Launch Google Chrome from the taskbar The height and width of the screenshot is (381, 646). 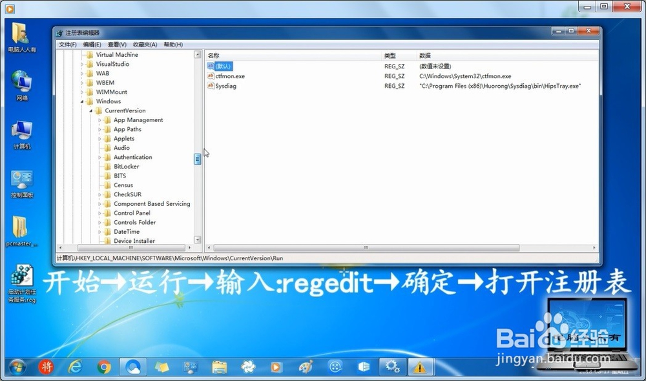pos(104,367)
